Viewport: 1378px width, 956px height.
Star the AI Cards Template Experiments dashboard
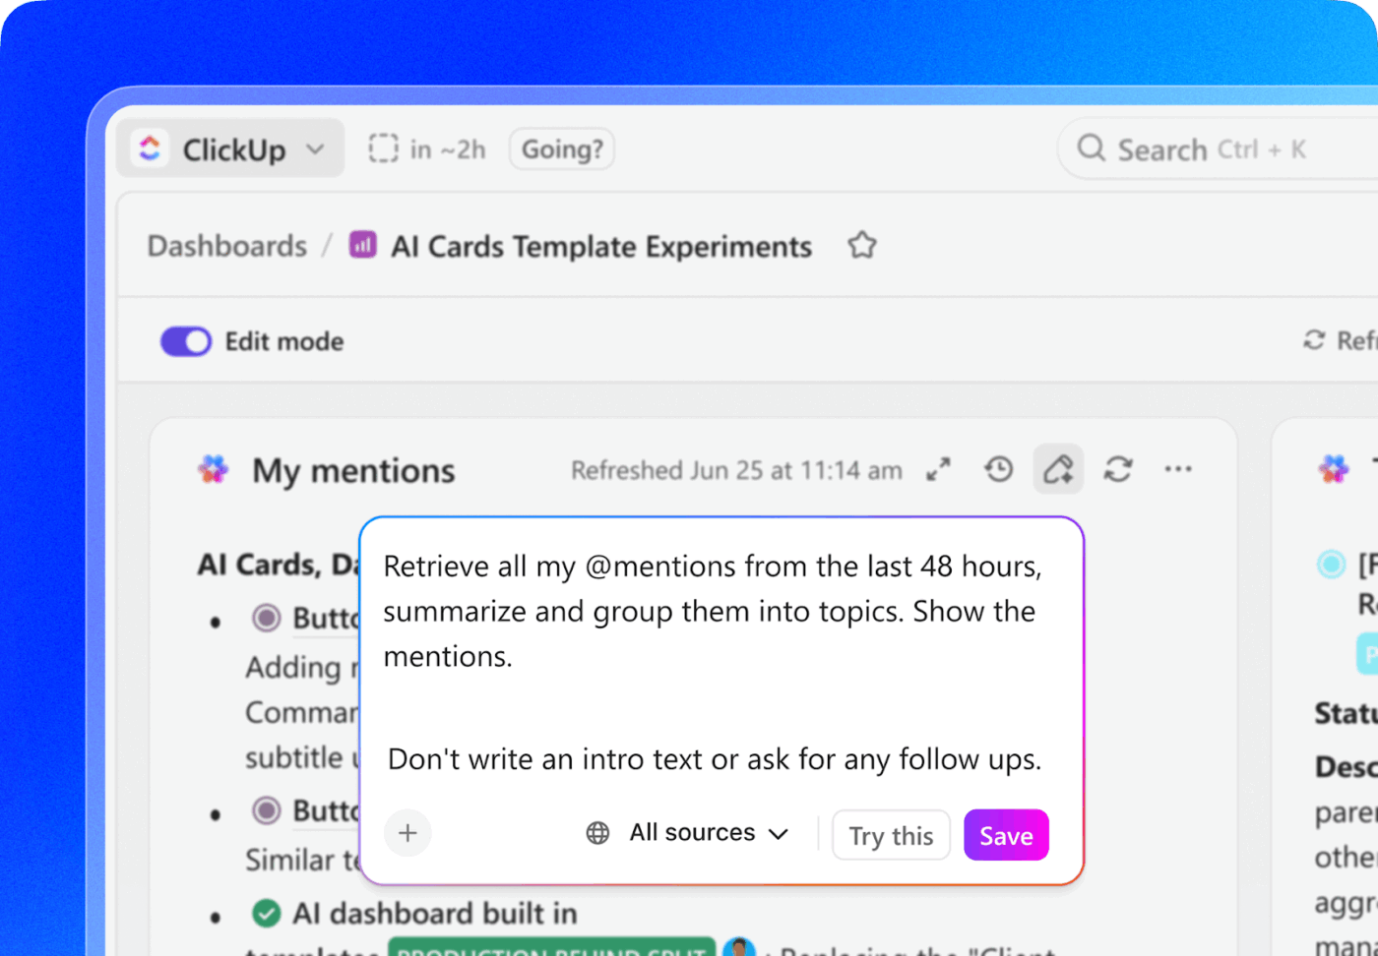pyautogui.click(x=861, y=245)
